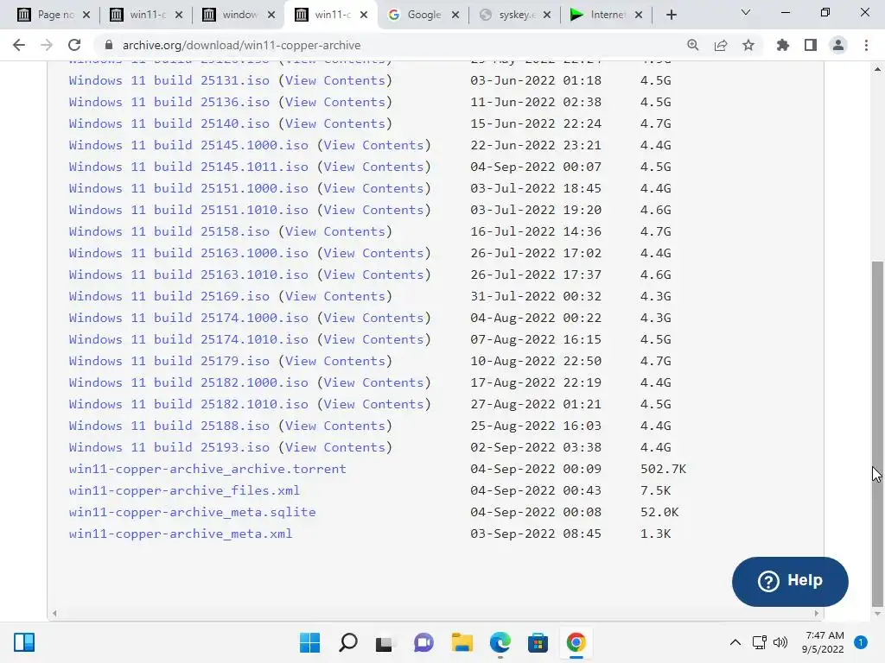Click the Help button
The image size is (885, 663).
pyautogui.click(x=790, y=581)
